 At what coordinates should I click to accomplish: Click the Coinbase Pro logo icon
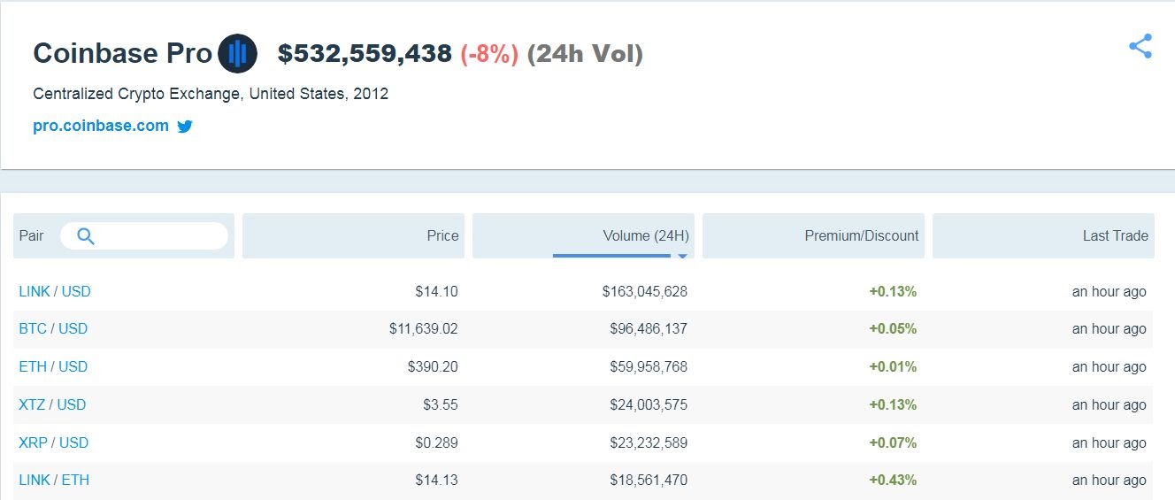coord(237,54)
